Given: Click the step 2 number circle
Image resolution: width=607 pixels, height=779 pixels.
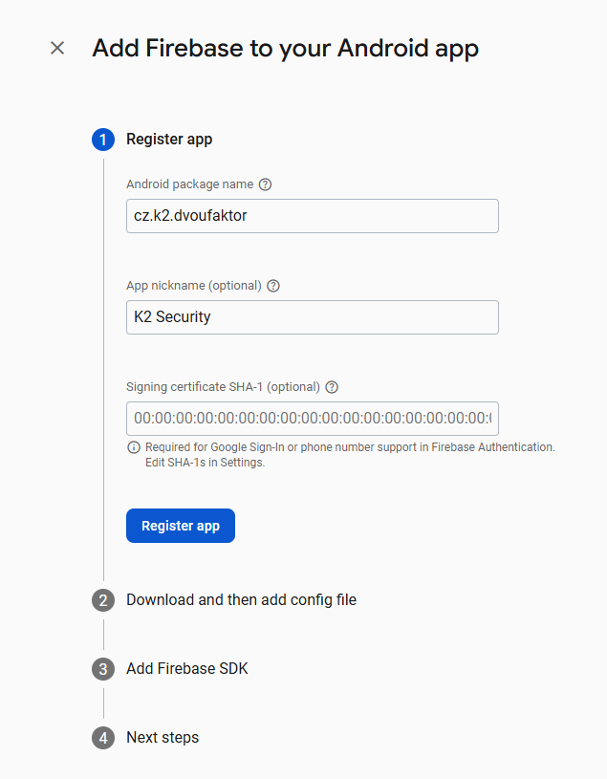Looking at the screenshot, I should point(103,600).
